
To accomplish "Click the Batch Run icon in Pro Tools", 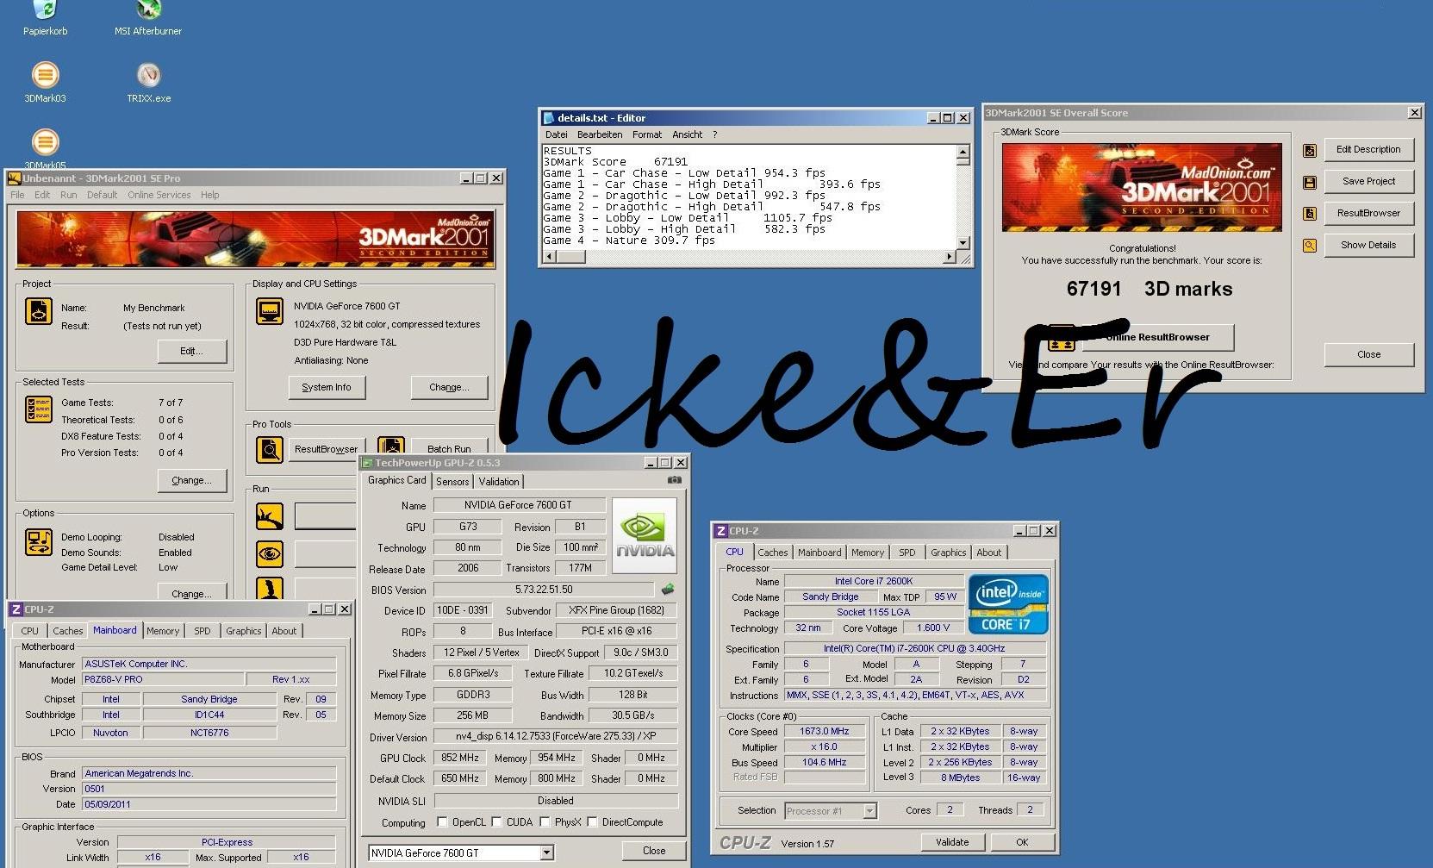I will click(390, 446).
